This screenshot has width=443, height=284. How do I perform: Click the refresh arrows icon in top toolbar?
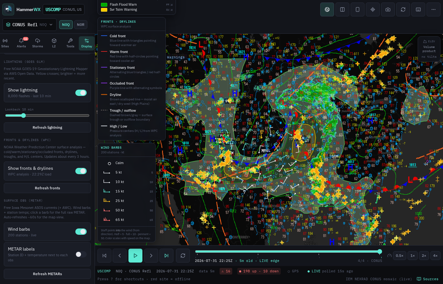[403, 9]
